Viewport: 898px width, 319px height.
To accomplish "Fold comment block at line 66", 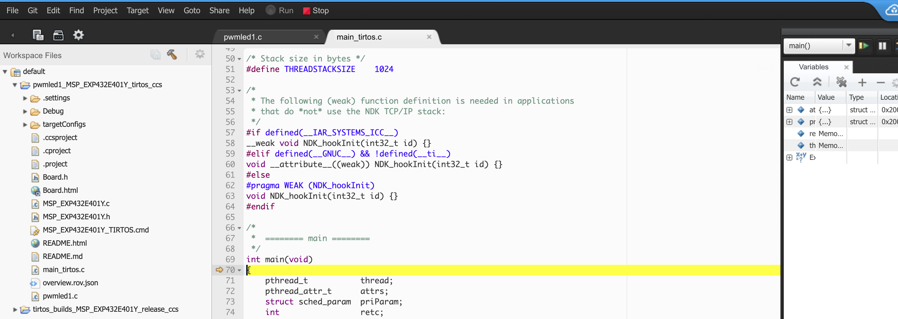I will [x=239, y=228].
